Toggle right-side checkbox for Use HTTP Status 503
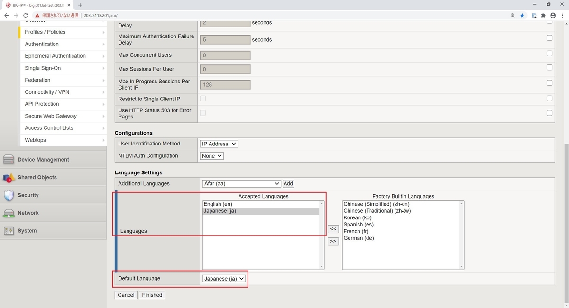 550,113
